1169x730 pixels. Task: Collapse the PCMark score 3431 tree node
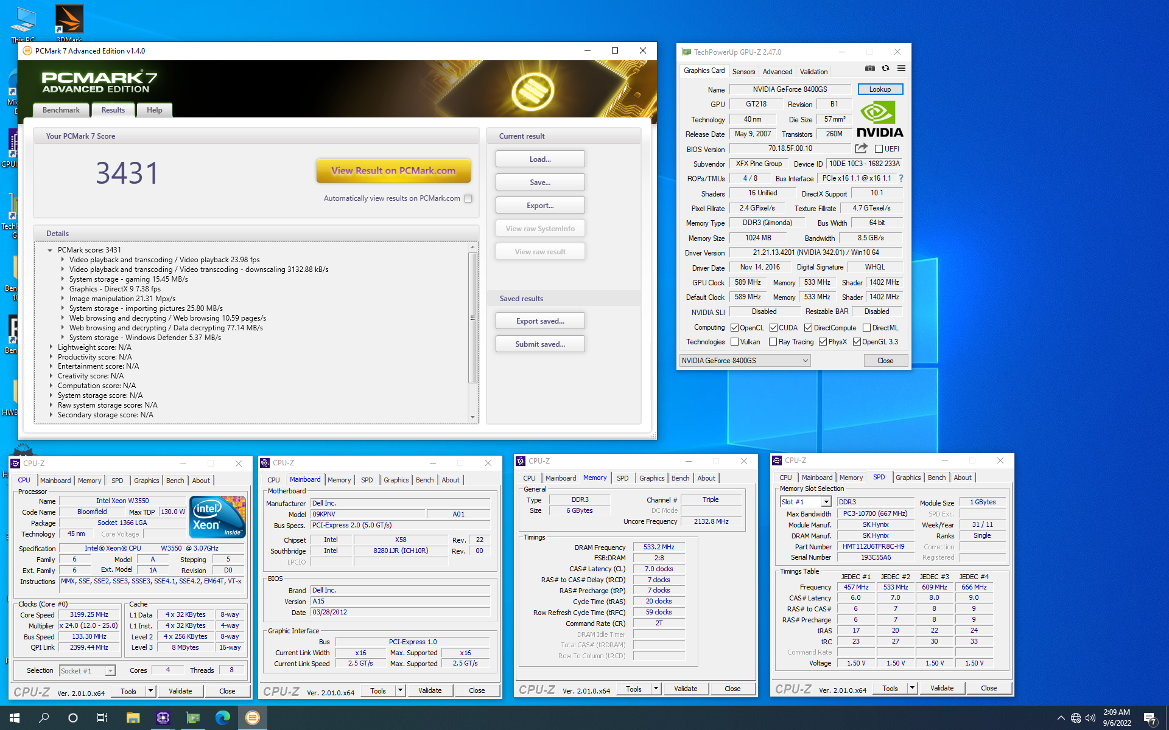click(x=50, y=250)
